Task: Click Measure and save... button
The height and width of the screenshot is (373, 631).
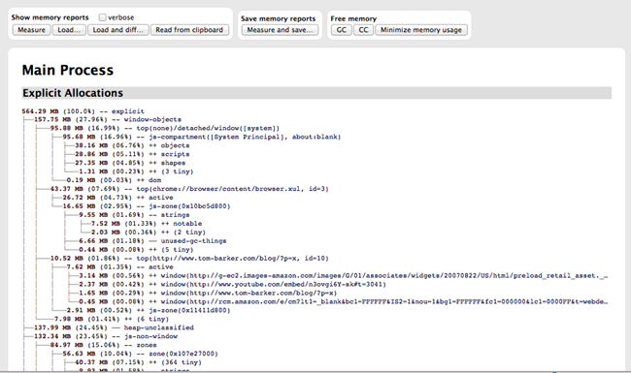Action: pos(280,30)
